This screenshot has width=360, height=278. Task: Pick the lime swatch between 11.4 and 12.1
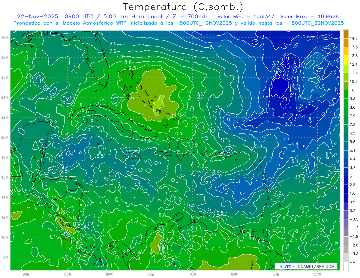click(x=346, y=69)
